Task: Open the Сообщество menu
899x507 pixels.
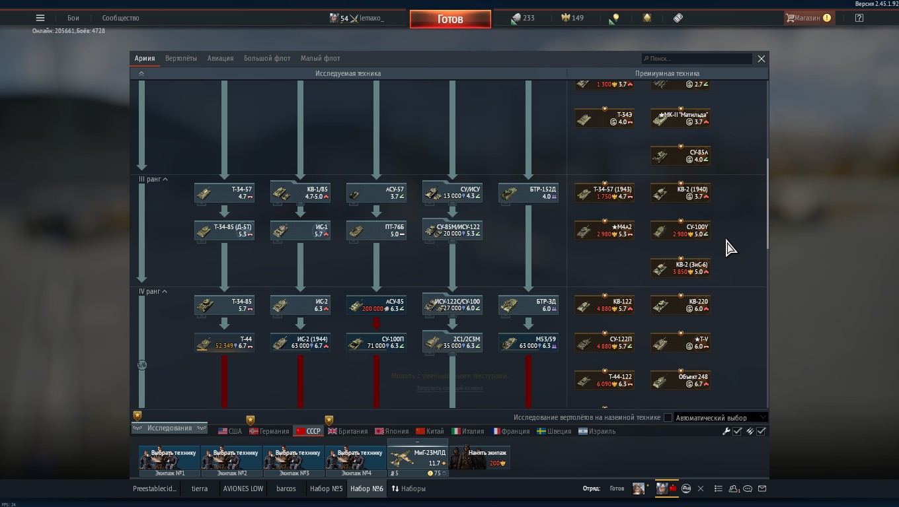Action: coord(120,18)
